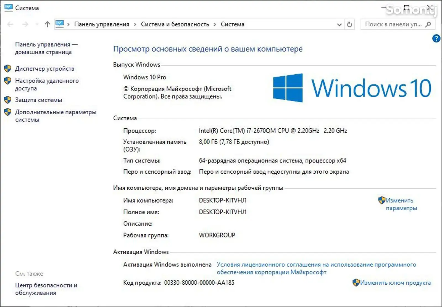Expand chevron after Система и безопасность breadcrumb

pyautogui.click(x=215, y=25)
